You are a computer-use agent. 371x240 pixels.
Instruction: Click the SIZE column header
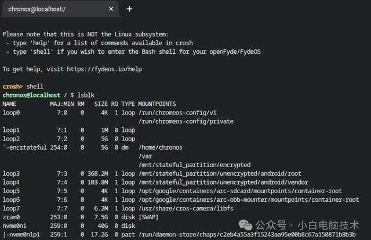[101, 104]
